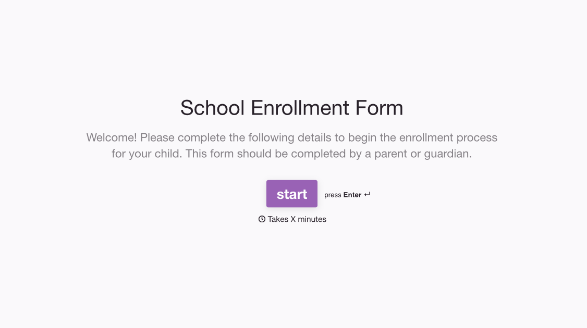Image resolution: width=587 pixels, height=328 pixels.
Task: Click the word 'start' inside the button
Action: point(292,194)
